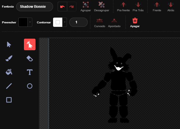Click Pra frente to move forward

(123, 7)
